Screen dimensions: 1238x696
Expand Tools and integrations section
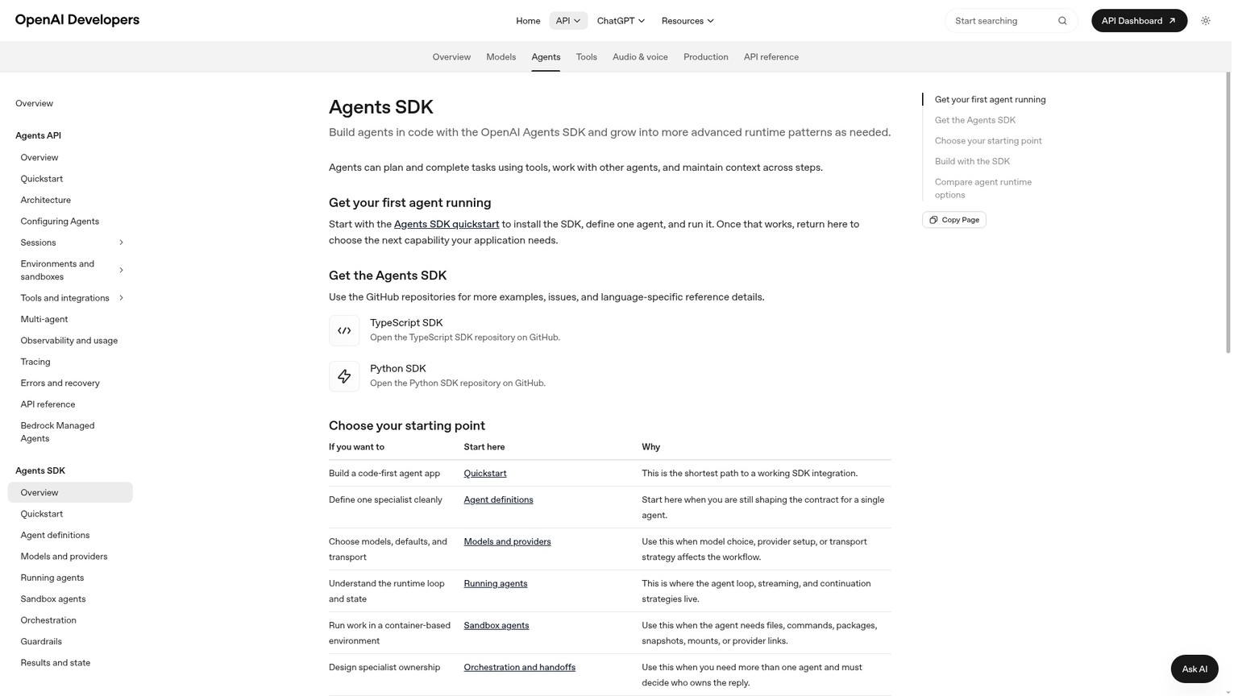coord(121,298)
